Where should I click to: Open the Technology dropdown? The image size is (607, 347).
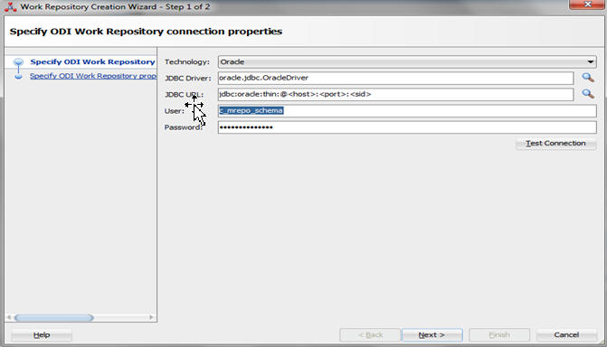(x=407, y=61)
